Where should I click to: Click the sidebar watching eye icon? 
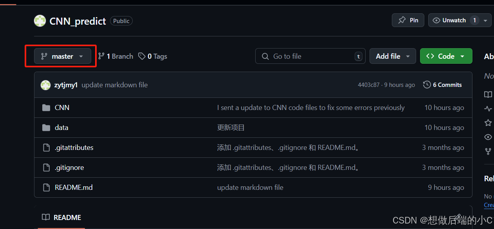pyautogui.click(x=488, y=137)
